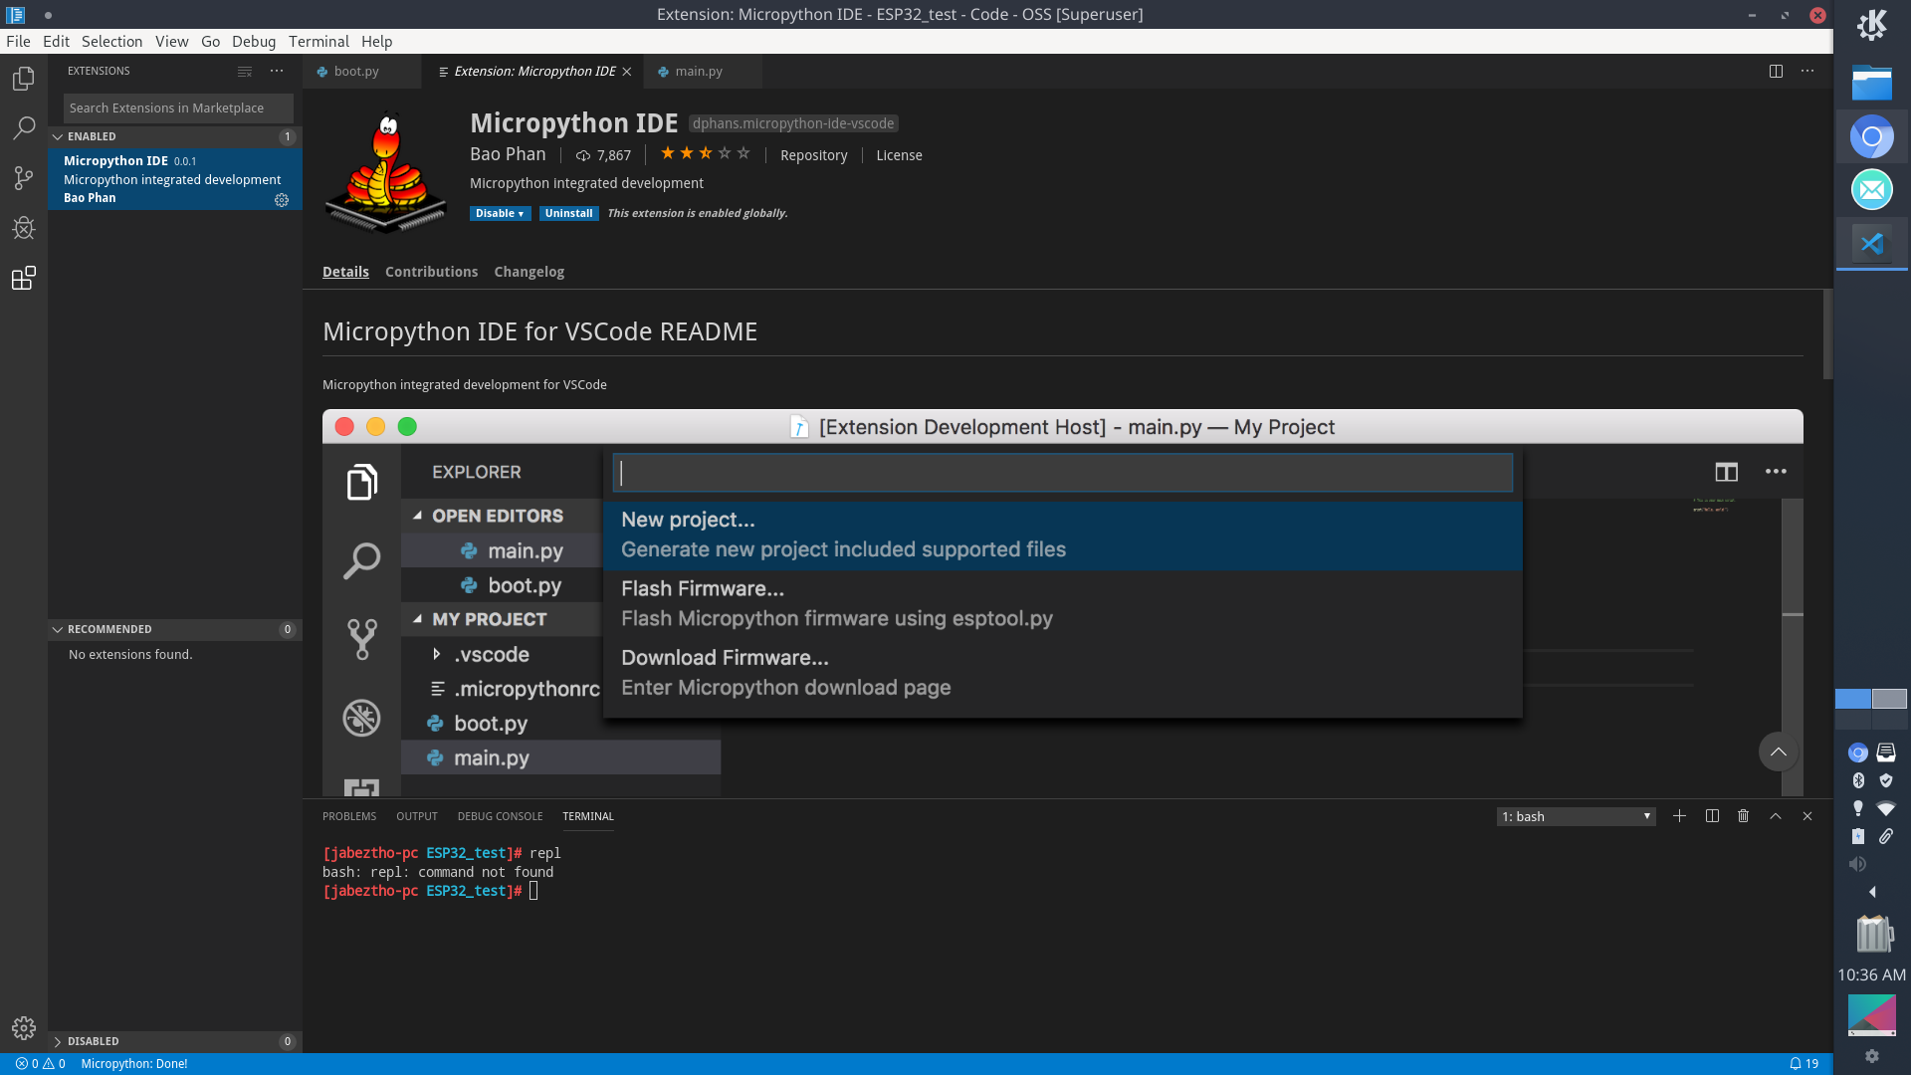Show the DEBUG CONSOLE panel tab
The image size is (1911, 1075).
click(500, 816)
